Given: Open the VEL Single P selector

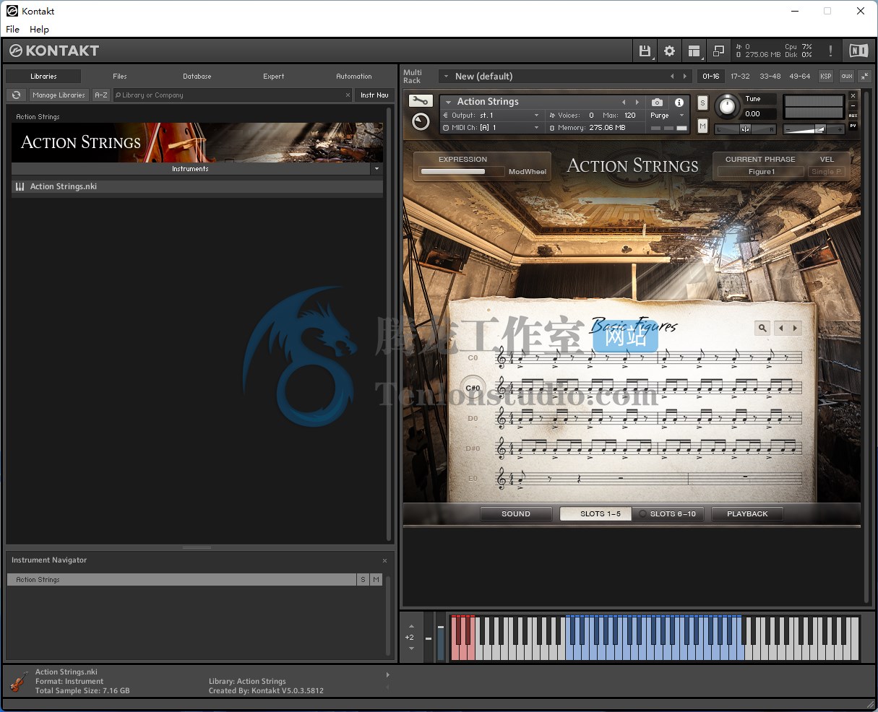Looking at the screenshot, I should (827, 172).
